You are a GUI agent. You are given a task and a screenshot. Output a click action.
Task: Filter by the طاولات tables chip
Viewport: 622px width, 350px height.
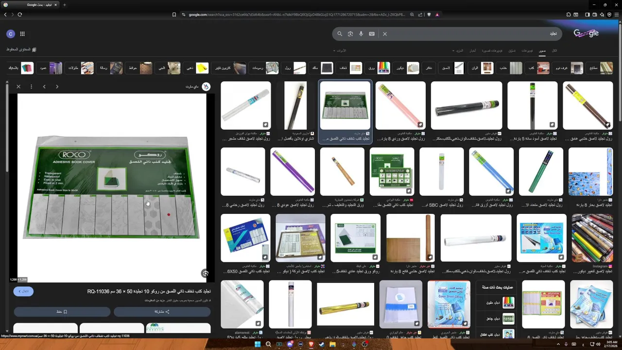point(80,68)
